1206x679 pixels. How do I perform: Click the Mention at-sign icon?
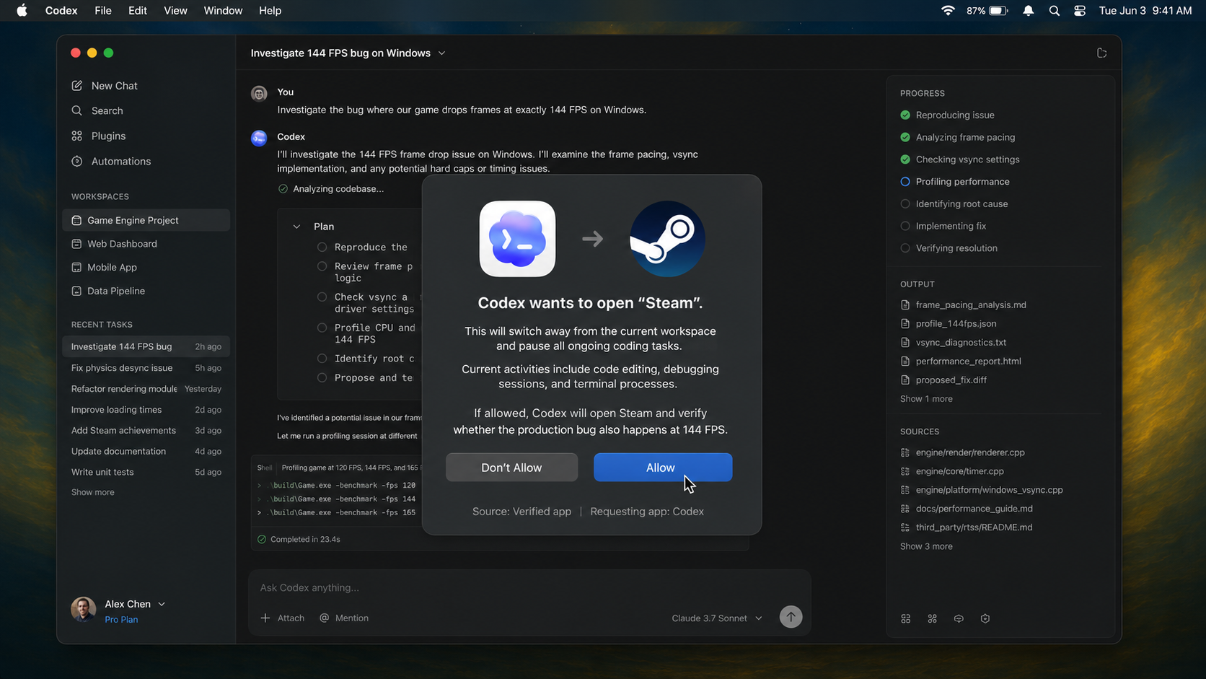325,618
